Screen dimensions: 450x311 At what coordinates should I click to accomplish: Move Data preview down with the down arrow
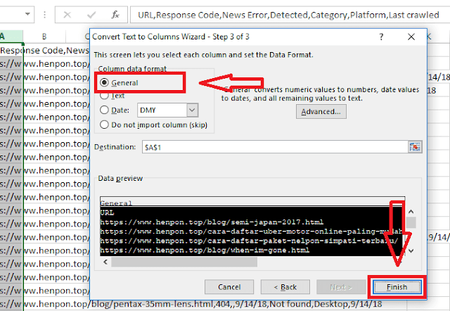411,250
